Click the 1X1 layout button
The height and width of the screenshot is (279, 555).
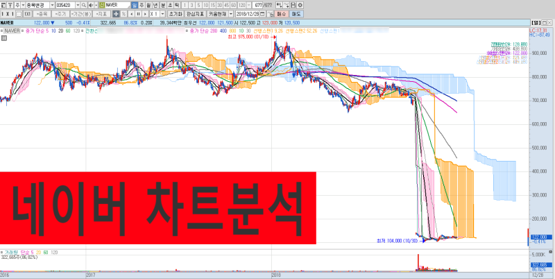(x=27, y=14)
